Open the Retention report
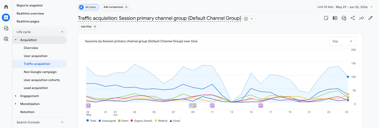Screen dimensions: 379x128 pos(27,112)
